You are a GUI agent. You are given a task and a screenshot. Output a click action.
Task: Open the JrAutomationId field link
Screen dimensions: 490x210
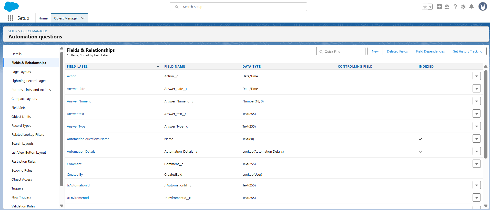tap(78, 185)
